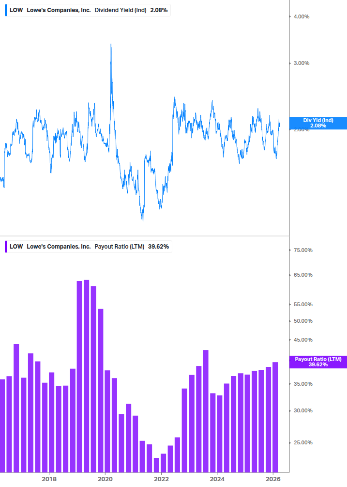Viewport: 347px width, 487px height.
Task: Click the 39.62% value in Payout Ratio legend
Action: (158, 247)
